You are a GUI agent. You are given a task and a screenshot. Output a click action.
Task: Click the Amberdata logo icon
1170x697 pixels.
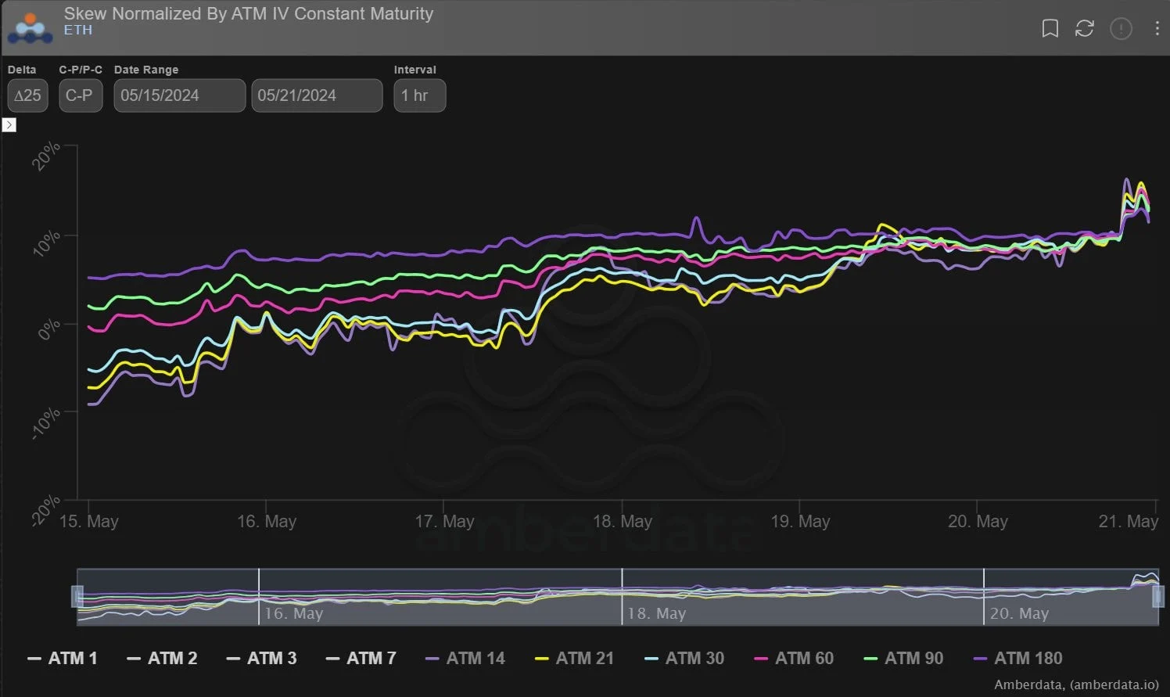pyautogui.click(x=30, y=28)
